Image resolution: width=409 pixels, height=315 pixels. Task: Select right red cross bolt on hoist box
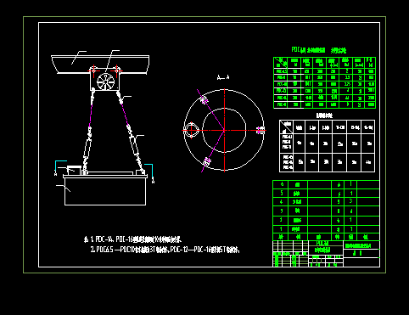coord(116,70)
